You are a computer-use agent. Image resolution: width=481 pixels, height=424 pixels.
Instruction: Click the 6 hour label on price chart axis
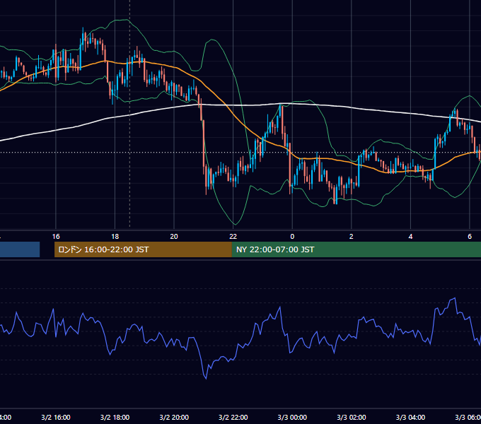click(x=470, y=237)
